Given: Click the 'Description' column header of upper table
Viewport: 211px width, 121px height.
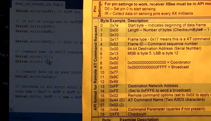Looking at the screenshot, I should pyautogui.click(x=138, y=21).
